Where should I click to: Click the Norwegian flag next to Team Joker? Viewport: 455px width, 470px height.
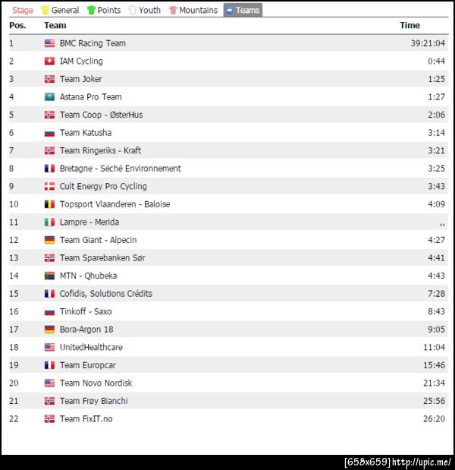point(50,79)
